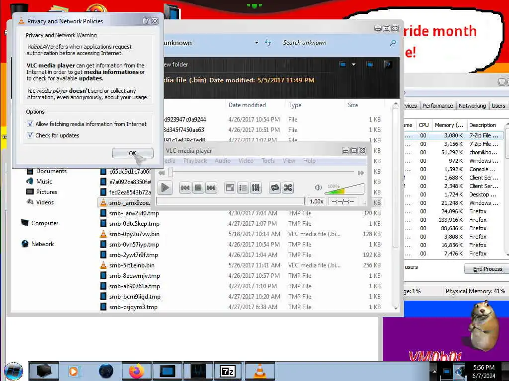Mute audio with VLC speaker icon
Screen dimensions: 509x381
(318, 187)
